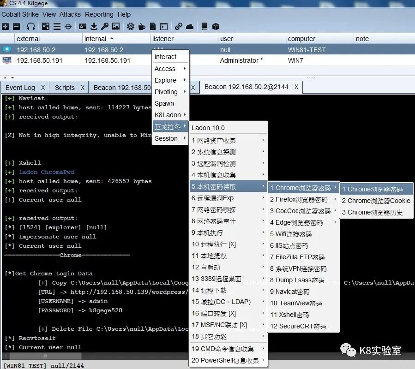
Task: Sort by the user column header
Action: (x=252, y=39)
